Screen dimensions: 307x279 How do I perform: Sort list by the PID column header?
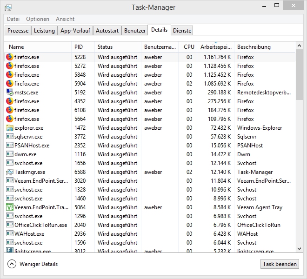[79, 47]
